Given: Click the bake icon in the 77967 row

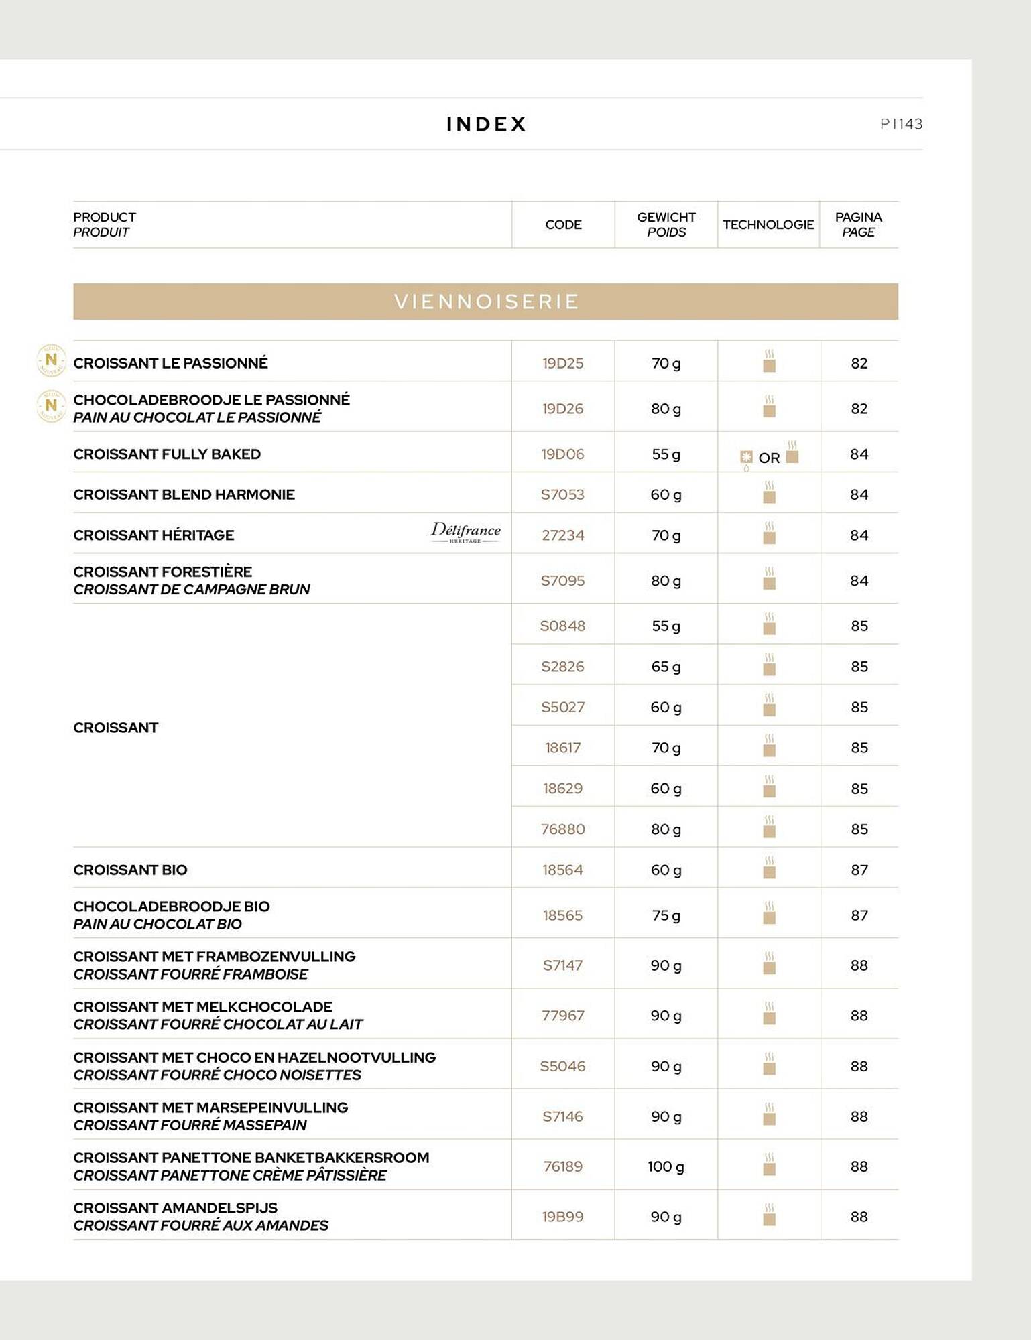Looking at the screenshot, I should pyautogui.click(x=770, y=1014).
